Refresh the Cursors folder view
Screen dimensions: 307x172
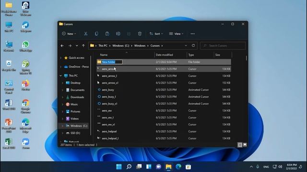point(193,45)
